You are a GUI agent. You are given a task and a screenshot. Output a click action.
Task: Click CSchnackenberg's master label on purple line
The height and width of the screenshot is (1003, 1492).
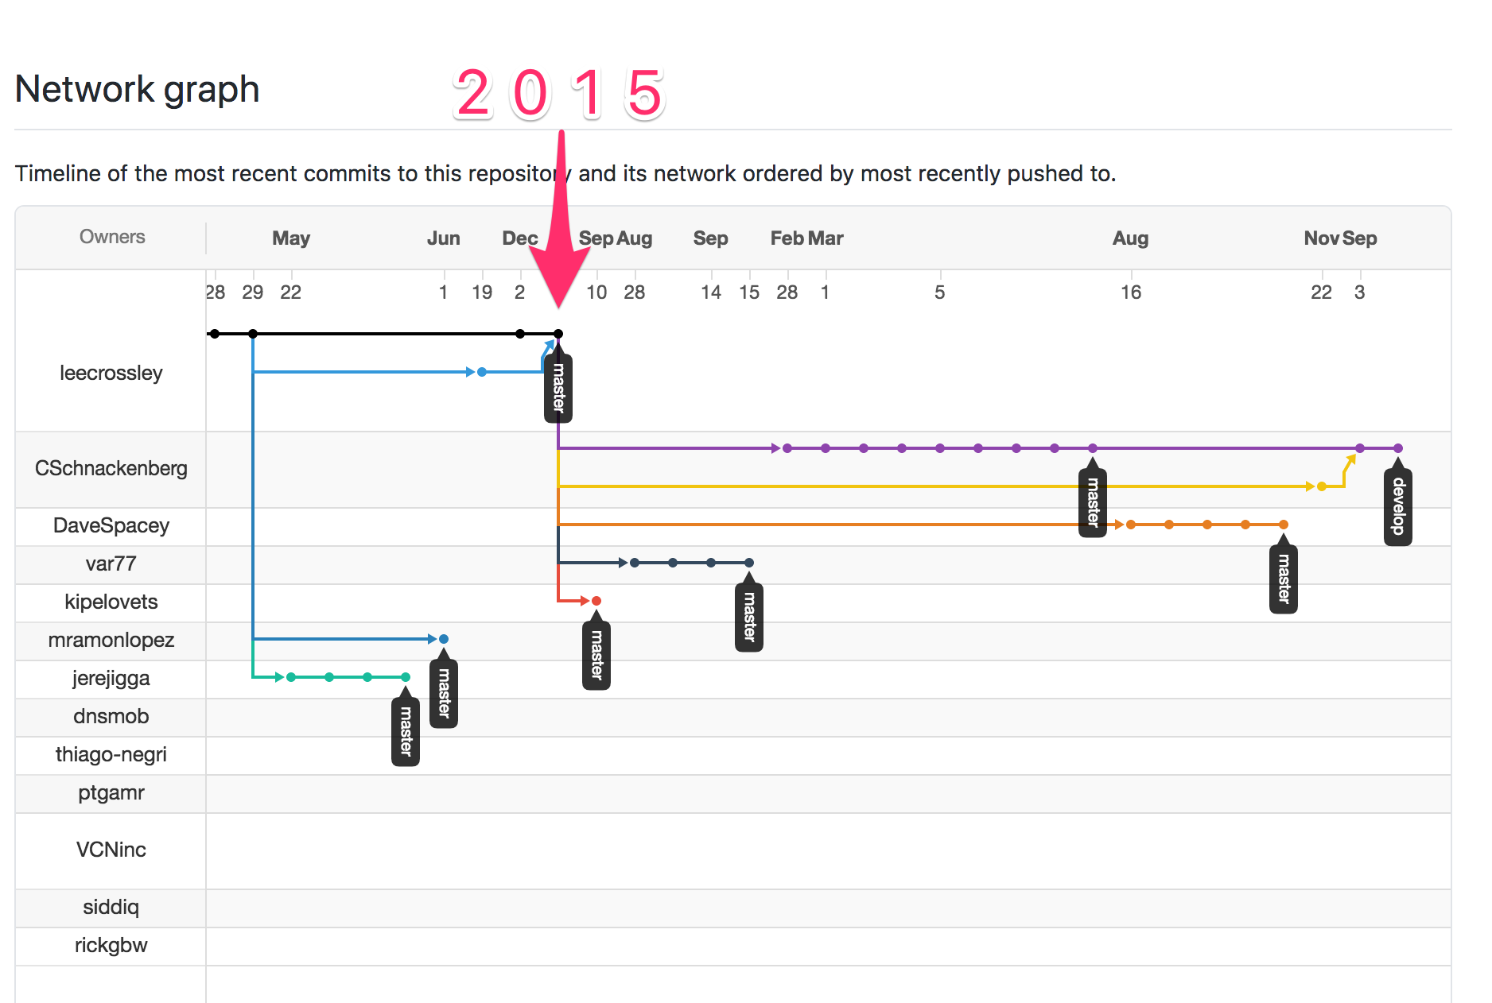tap(1092, 501)
